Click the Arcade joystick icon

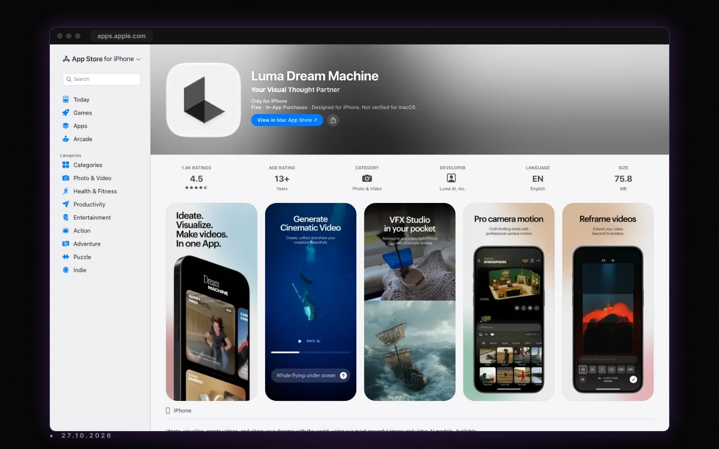66,139
